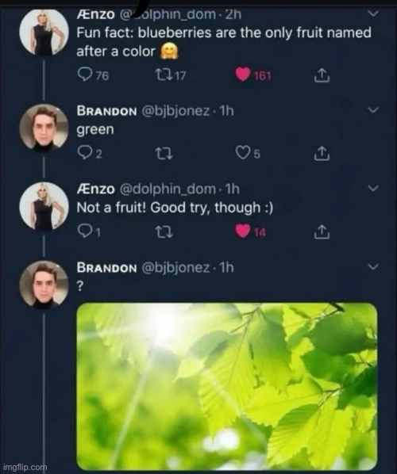Open chevron menu on Brandon's "?" tweet
The width and height of the screenshot is (397, 474).
(373, 267)
